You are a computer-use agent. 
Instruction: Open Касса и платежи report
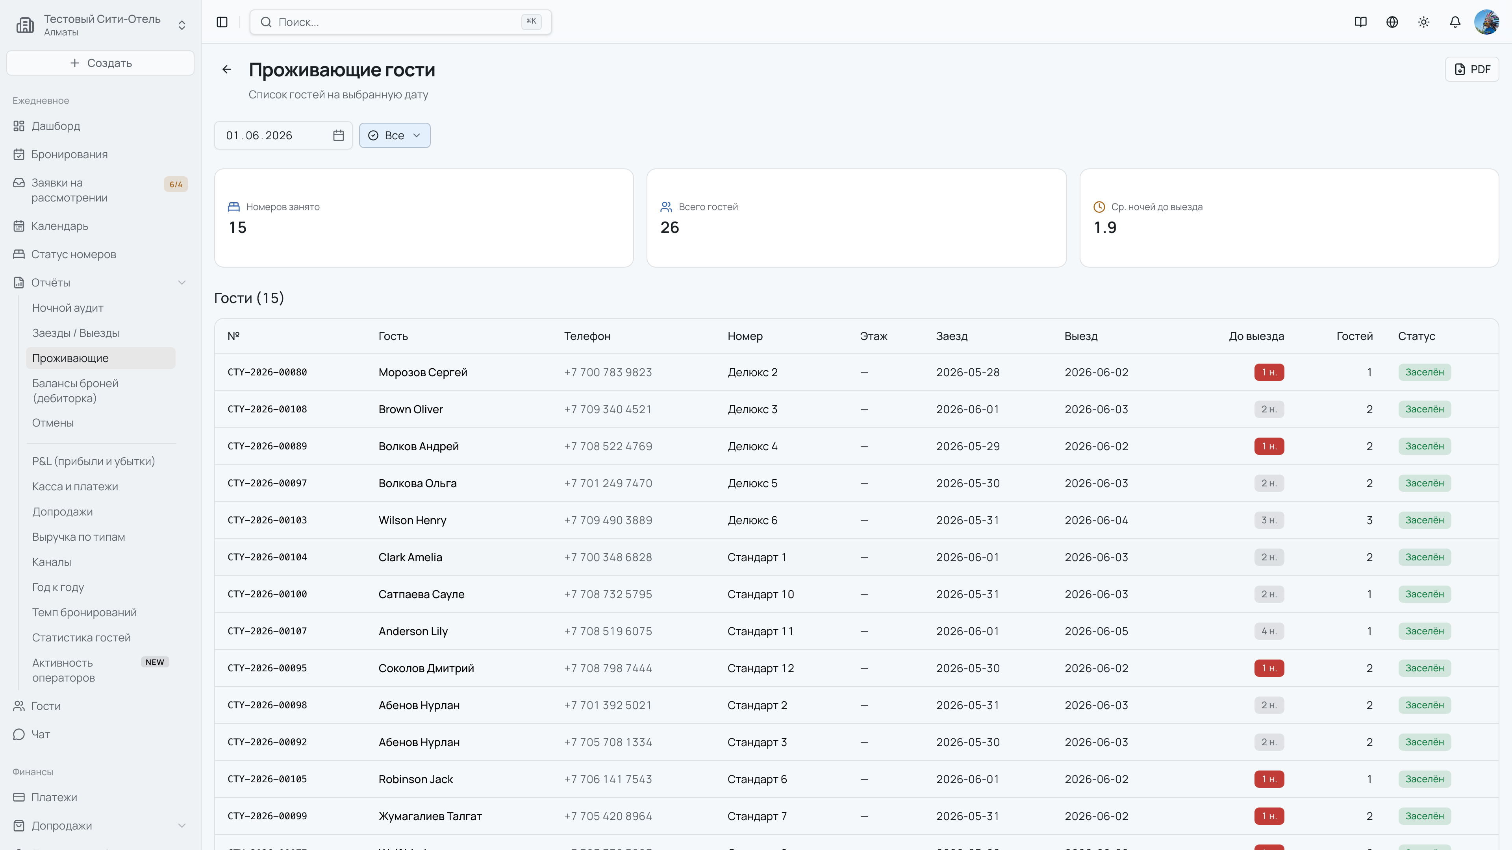coord(75,487)
